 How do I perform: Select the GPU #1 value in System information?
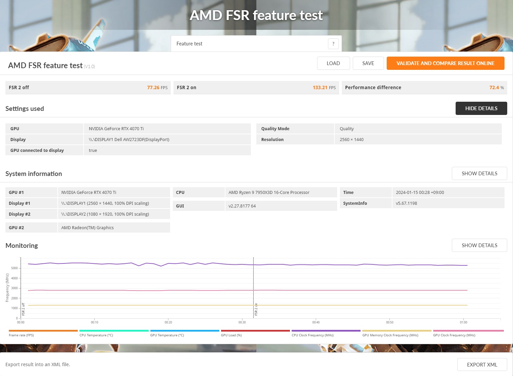tap(89, 193)
